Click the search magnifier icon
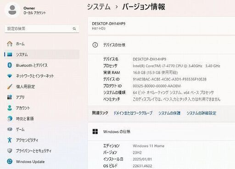 tap(74, 29)
